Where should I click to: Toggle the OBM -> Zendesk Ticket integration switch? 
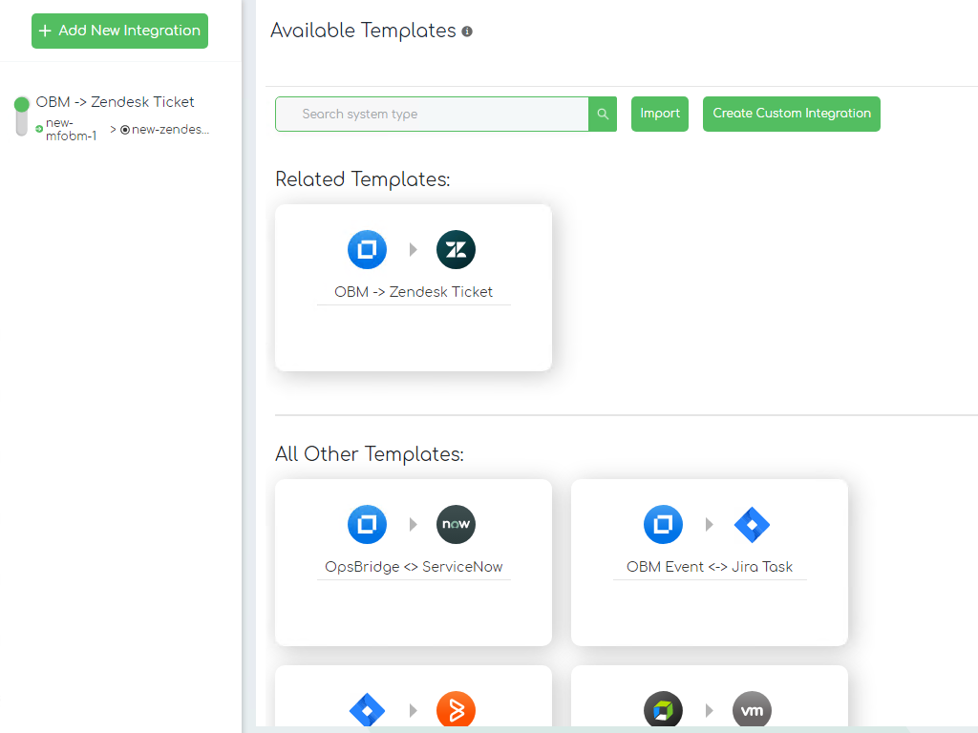[x=22, y=115]
